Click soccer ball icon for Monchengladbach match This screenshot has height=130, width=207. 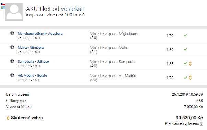click(12, 33)
